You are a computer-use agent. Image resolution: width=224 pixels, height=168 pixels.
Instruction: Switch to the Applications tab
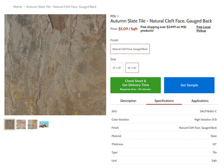(200, 101)
